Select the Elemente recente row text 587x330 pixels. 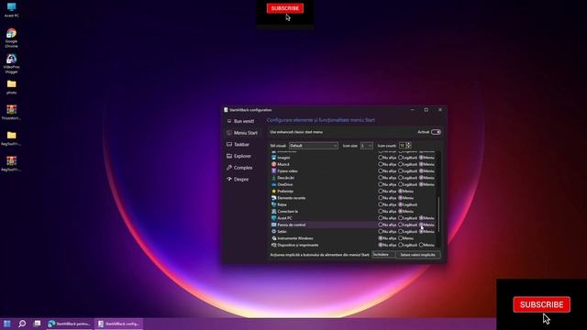[292, 198]
